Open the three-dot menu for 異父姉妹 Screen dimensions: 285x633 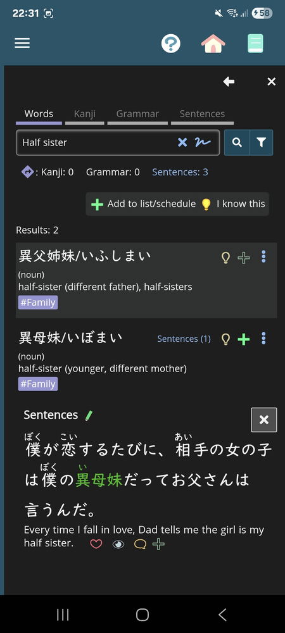click(263, 257)
